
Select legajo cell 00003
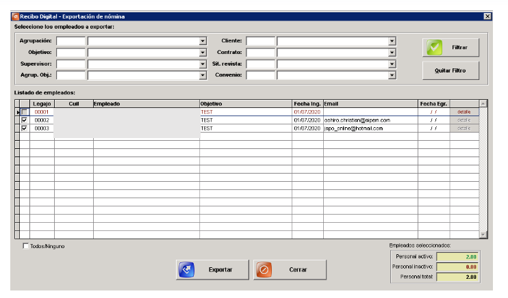(x=42, y=128)
